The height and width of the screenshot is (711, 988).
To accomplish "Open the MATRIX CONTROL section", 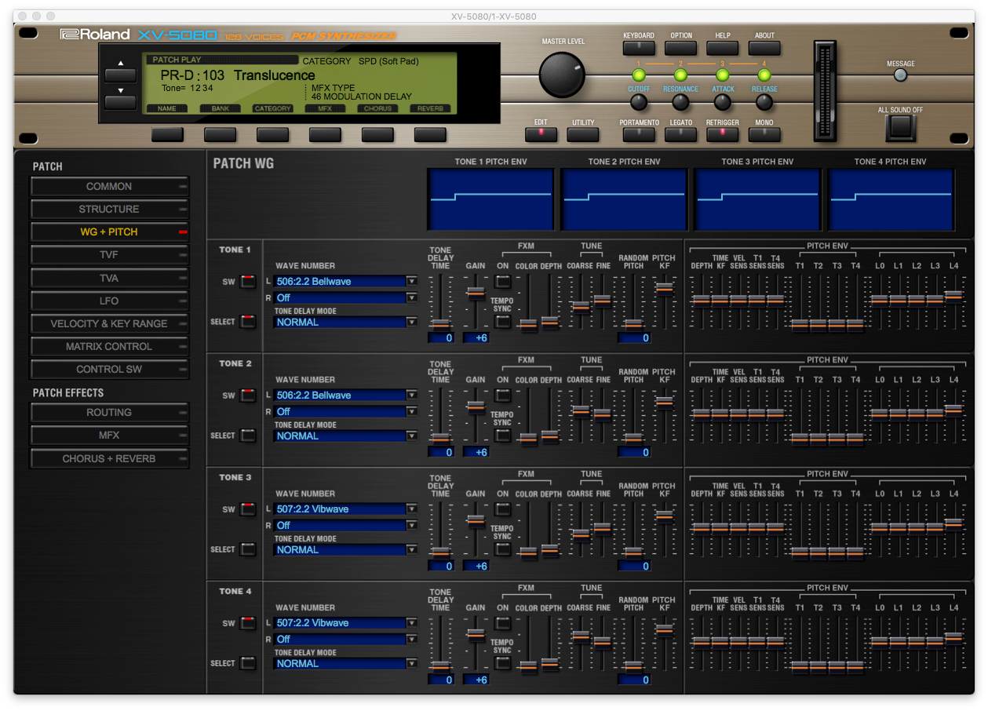I will pos(109,346).
